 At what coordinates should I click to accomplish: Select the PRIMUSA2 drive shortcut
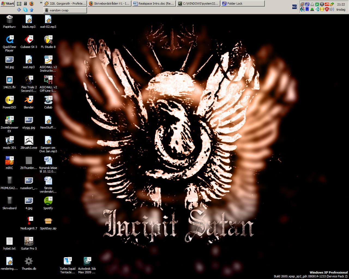tap(10, 183)
